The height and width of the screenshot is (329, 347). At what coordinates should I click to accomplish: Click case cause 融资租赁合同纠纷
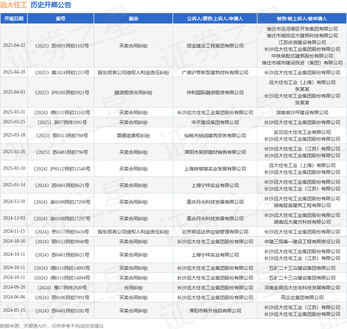click(x=134, y=92)
